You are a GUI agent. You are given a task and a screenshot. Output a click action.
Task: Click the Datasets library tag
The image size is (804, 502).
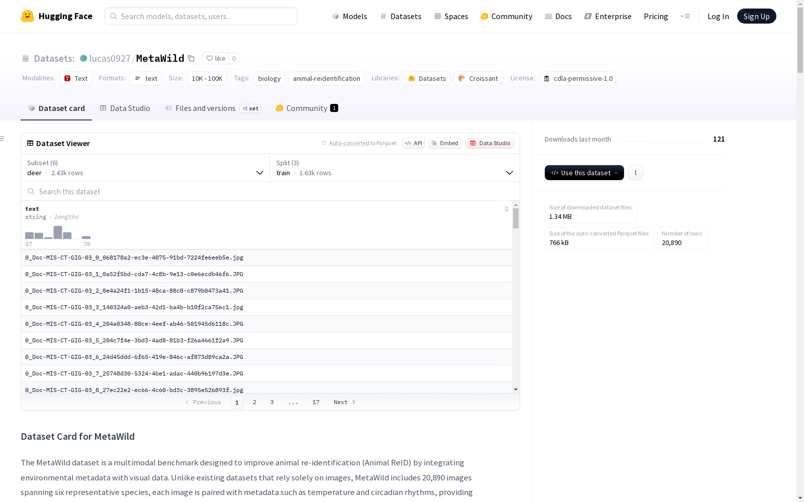(x=427, y=78)
